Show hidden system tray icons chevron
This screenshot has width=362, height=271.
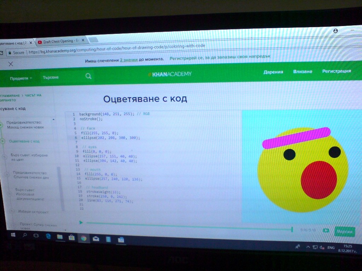tap(308, 247)
